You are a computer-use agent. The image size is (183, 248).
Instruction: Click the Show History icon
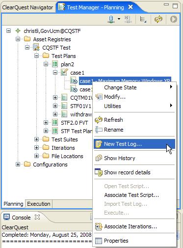tap(99, 158)
